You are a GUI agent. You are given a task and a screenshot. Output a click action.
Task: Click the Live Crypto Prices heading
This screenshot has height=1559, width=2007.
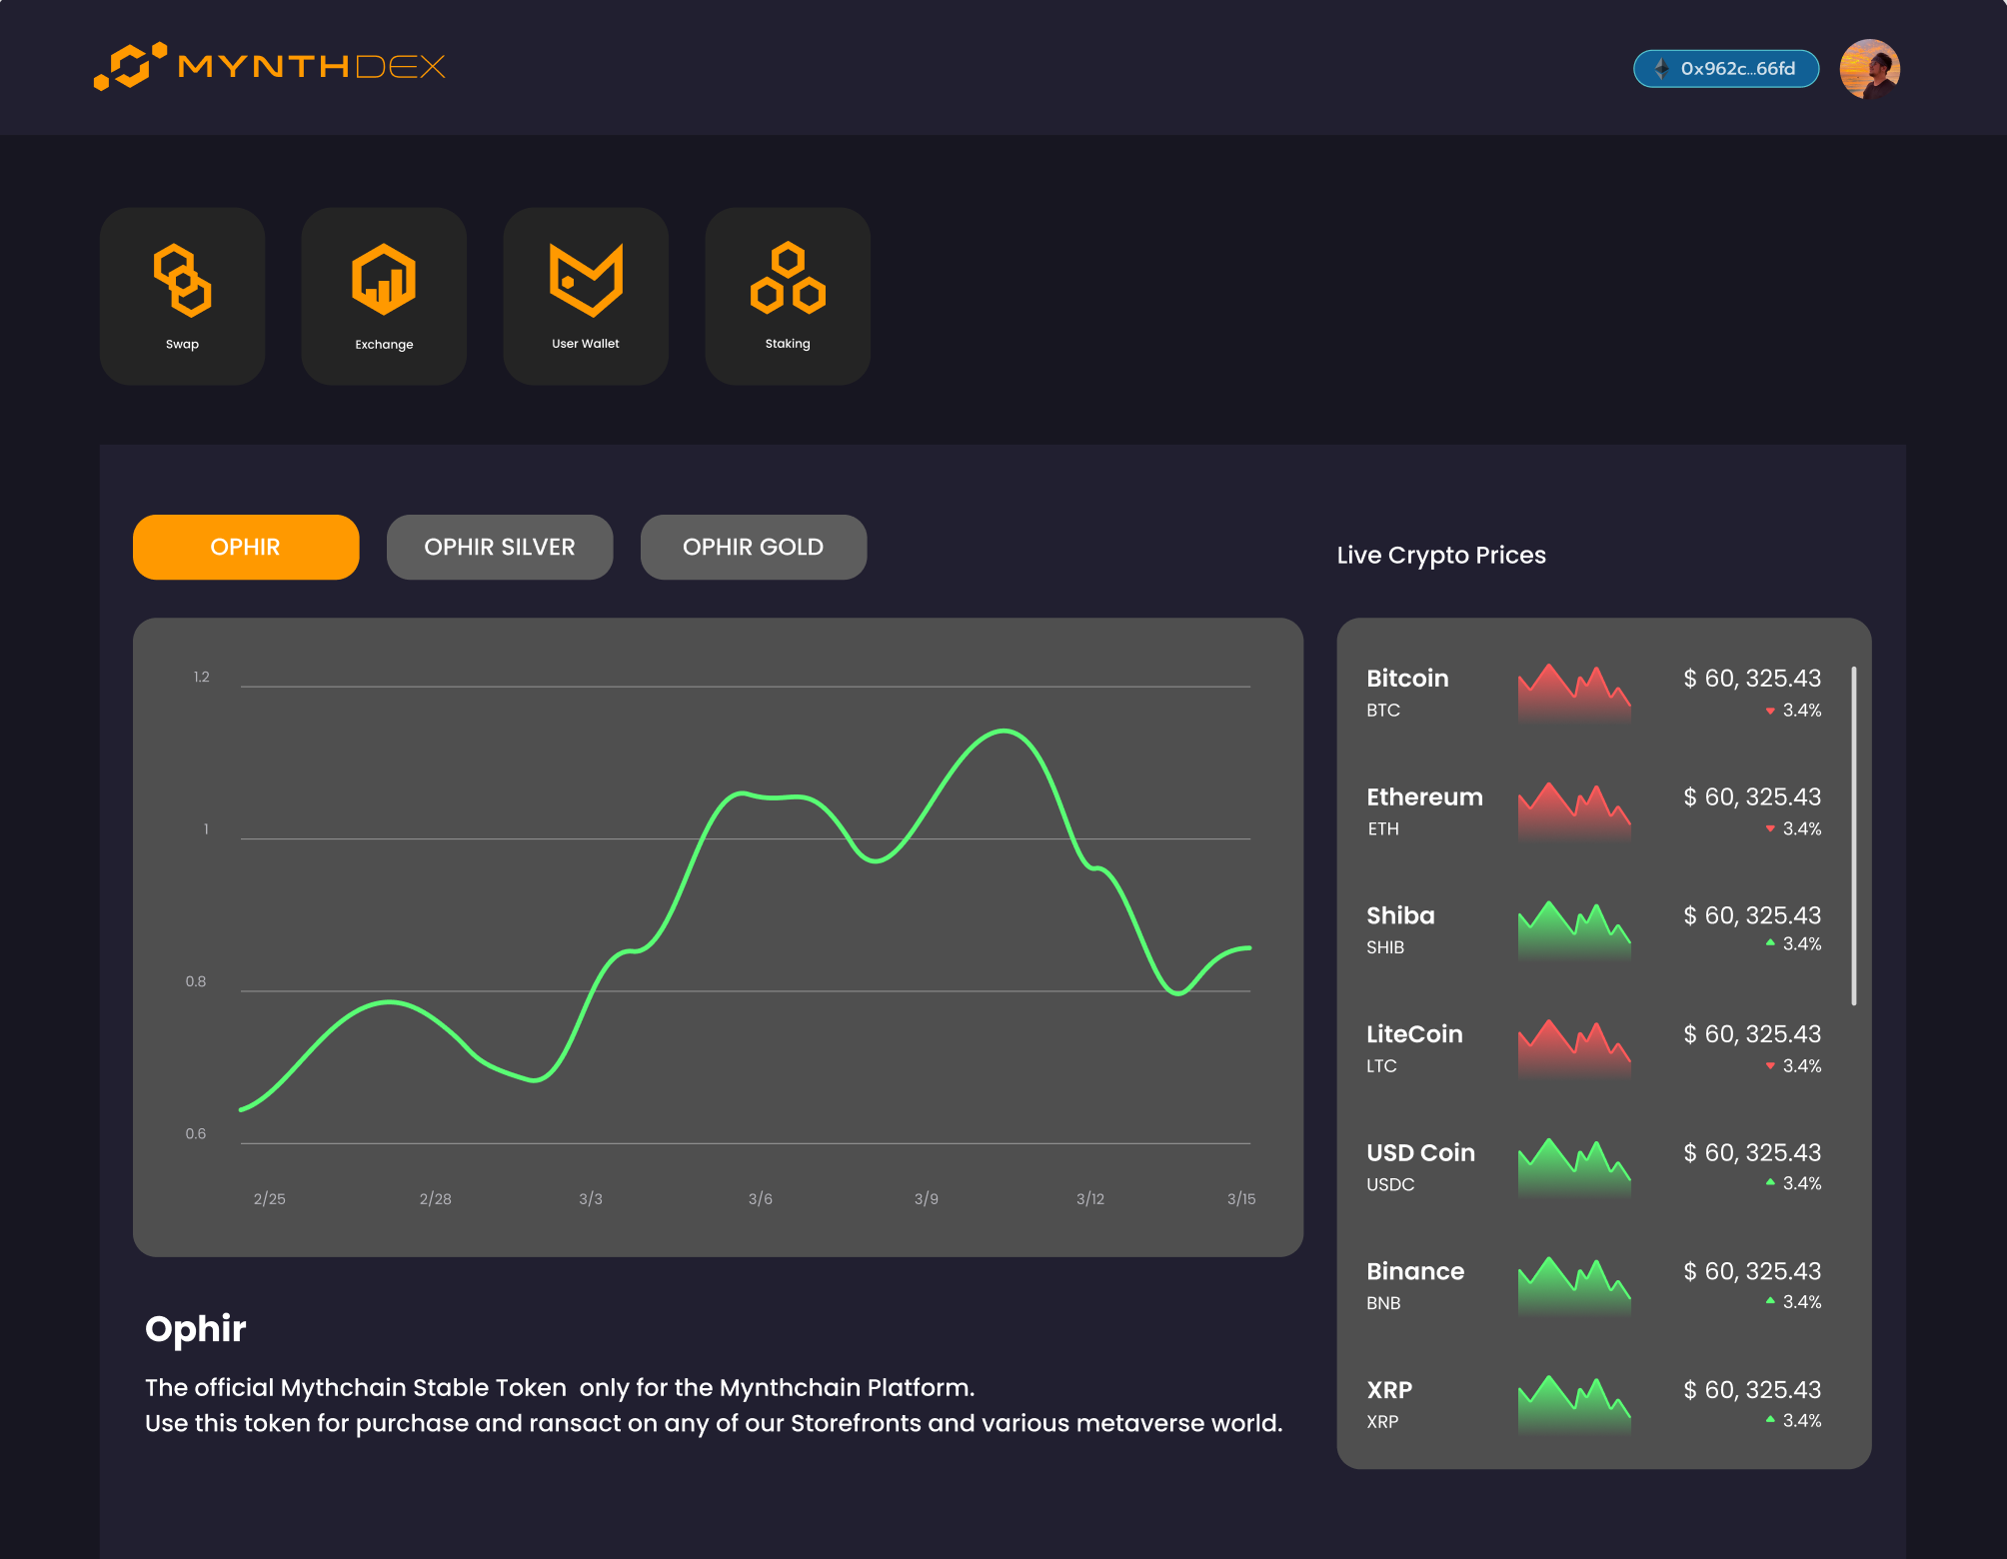coord(1441,555)
